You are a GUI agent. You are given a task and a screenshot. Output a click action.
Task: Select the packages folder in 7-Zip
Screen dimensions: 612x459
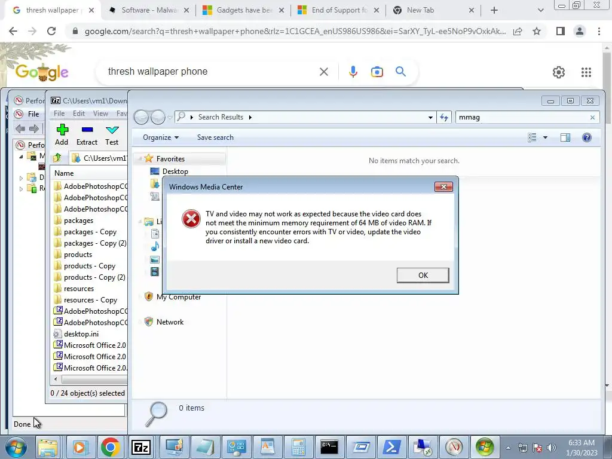[78, 221]
